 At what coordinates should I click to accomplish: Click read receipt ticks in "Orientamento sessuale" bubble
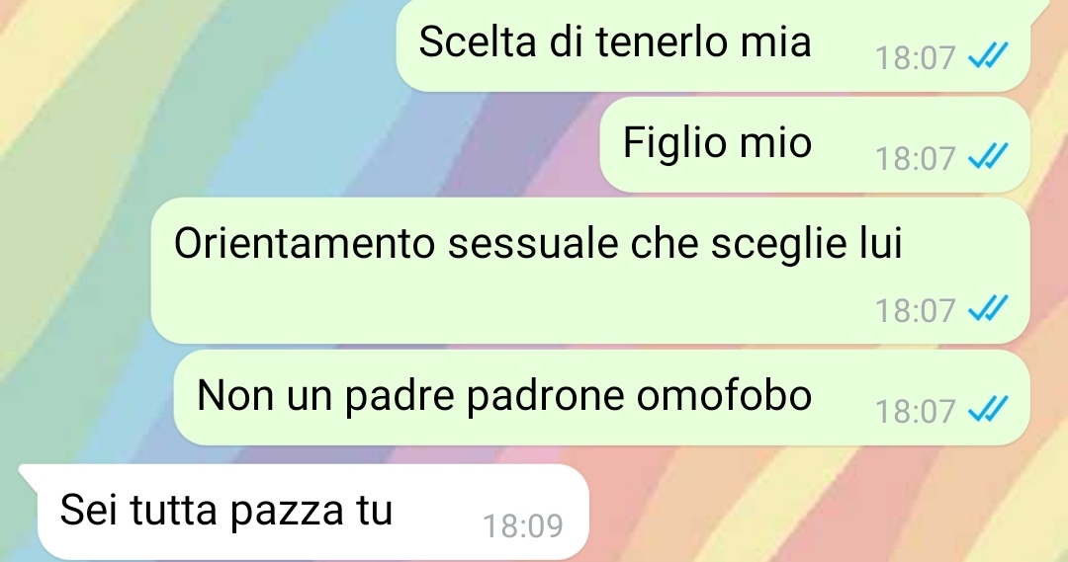coord(988,308)
